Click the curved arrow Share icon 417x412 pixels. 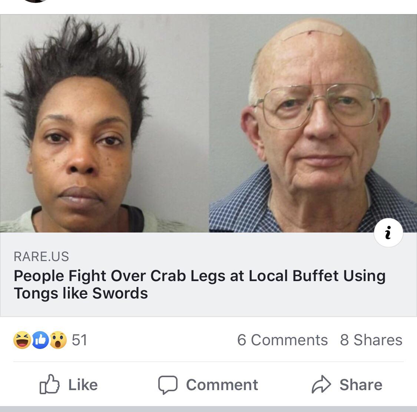click(x=321, y=384)
